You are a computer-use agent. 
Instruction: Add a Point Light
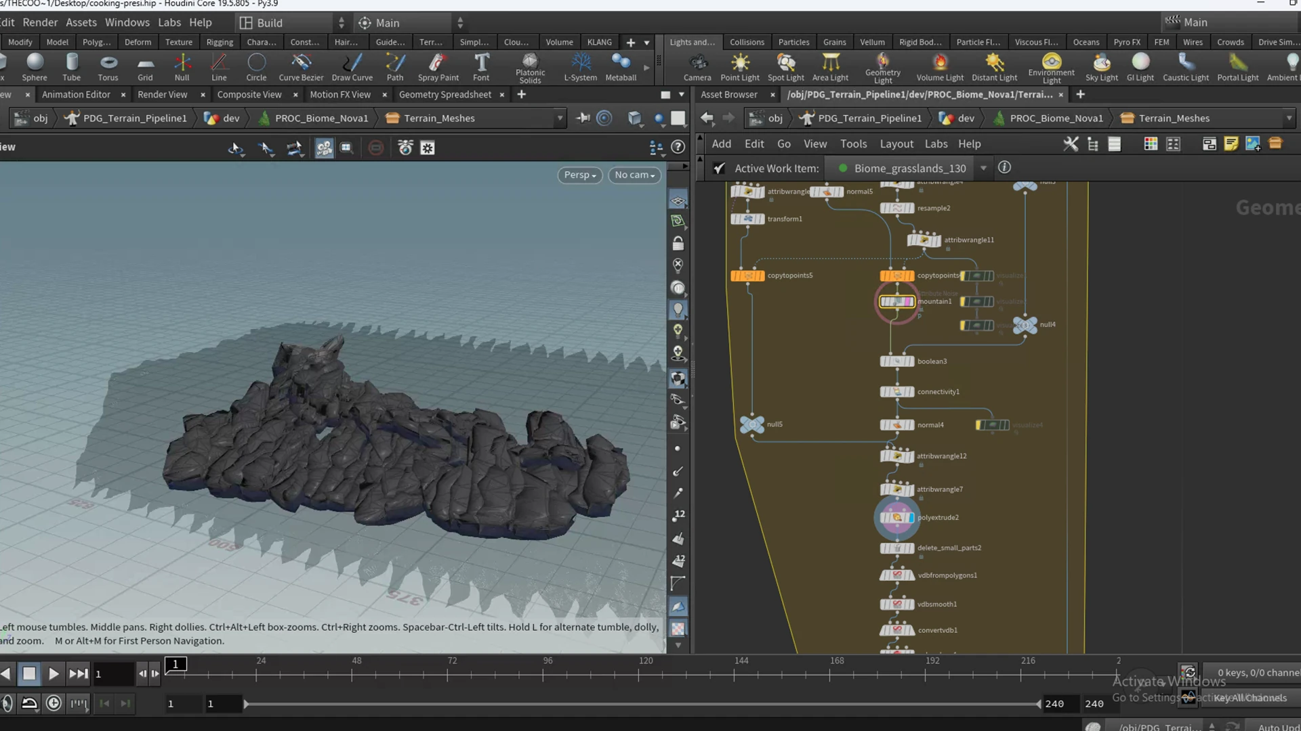coord(740,68)
